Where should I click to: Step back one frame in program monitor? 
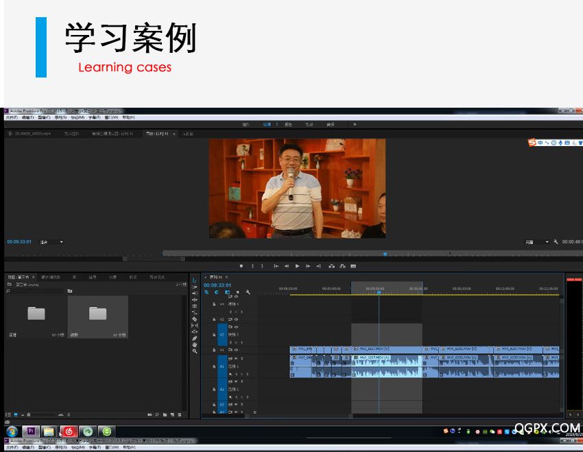pyautogui.click(x=287, y=266)
